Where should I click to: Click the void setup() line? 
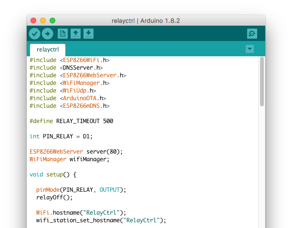[x=53, y=175]
